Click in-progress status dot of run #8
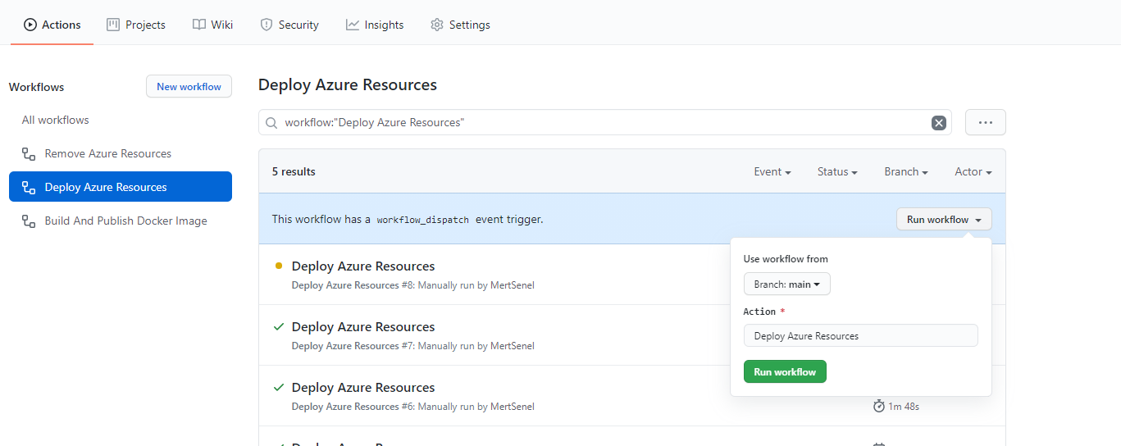1121x446 pixels. 279,266
